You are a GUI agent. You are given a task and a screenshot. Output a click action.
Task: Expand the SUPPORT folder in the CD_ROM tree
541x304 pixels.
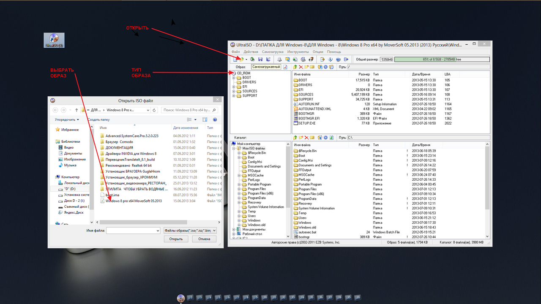[234, 95]
